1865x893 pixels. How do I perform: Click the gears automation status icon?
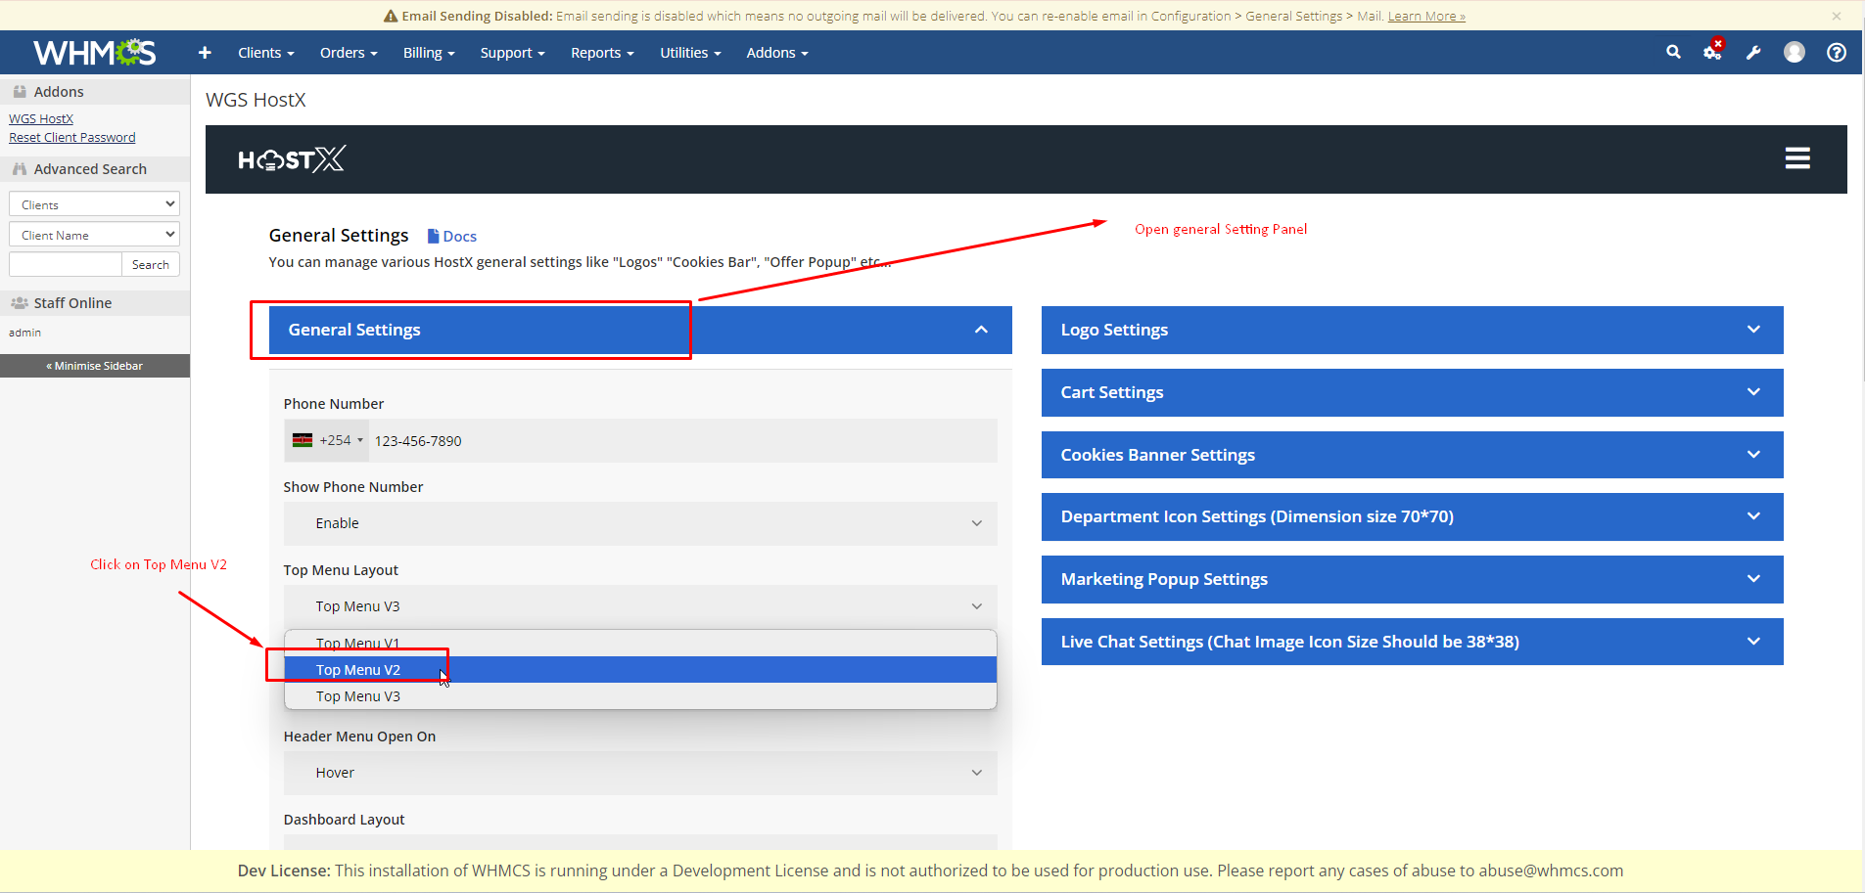pos(1712,53)
